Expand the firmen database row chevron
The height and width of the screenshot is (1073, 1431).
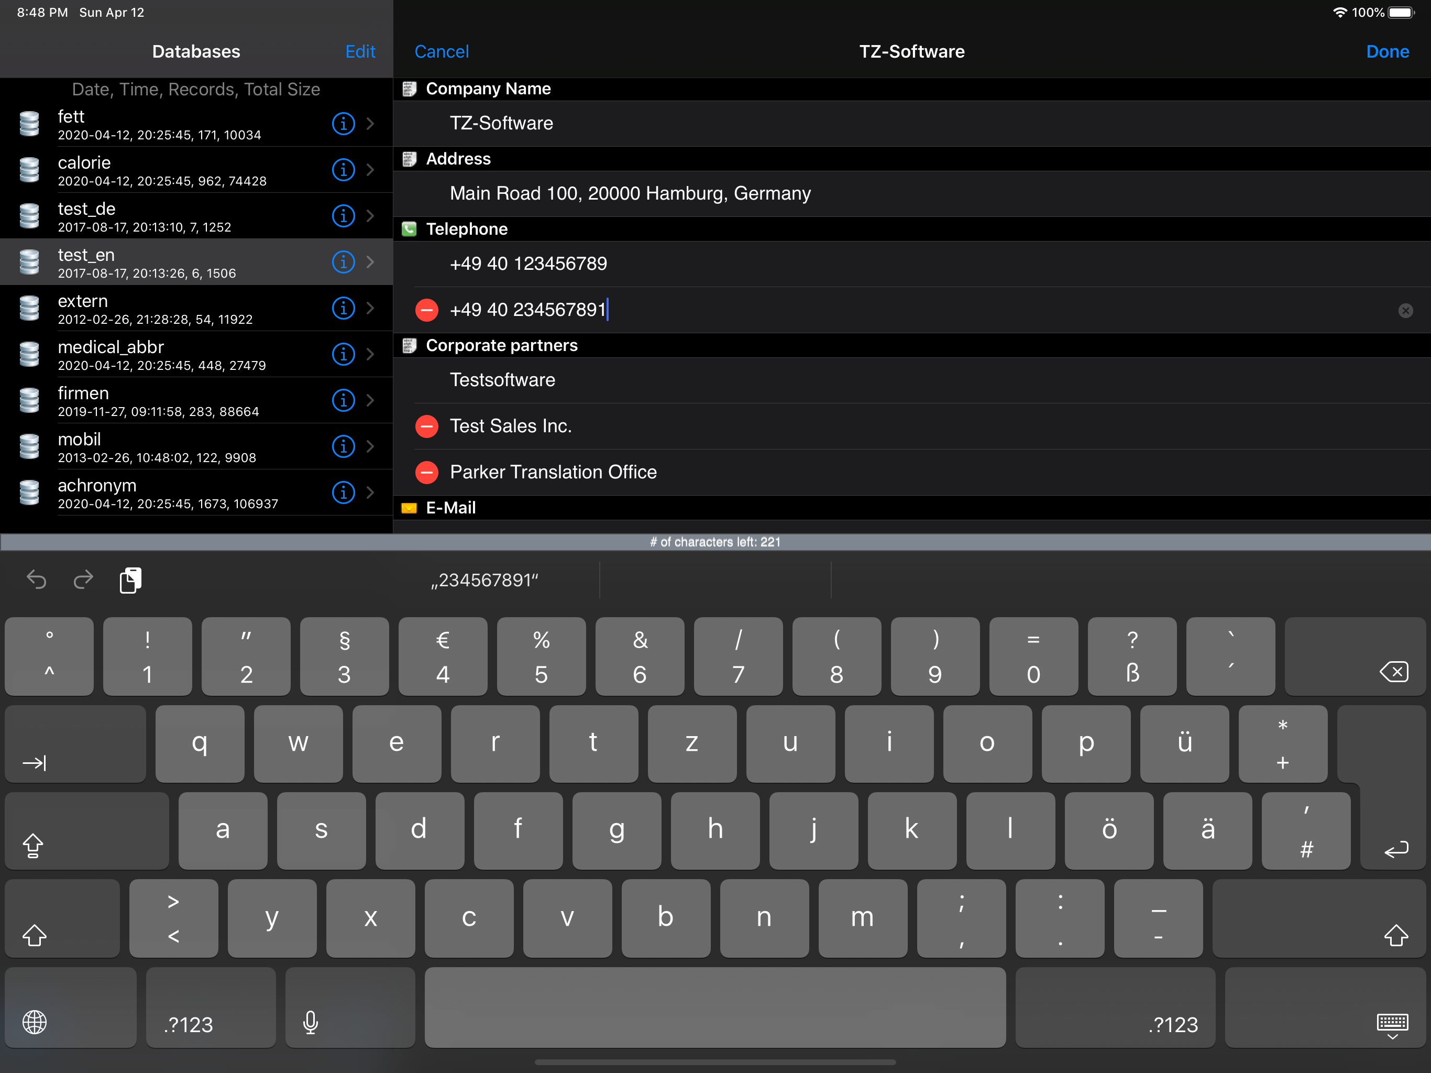(x=370, y=400)
